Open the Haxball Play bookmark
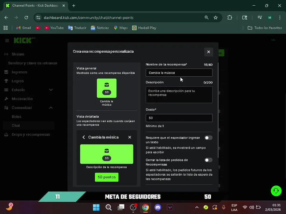 click(144, 28)
